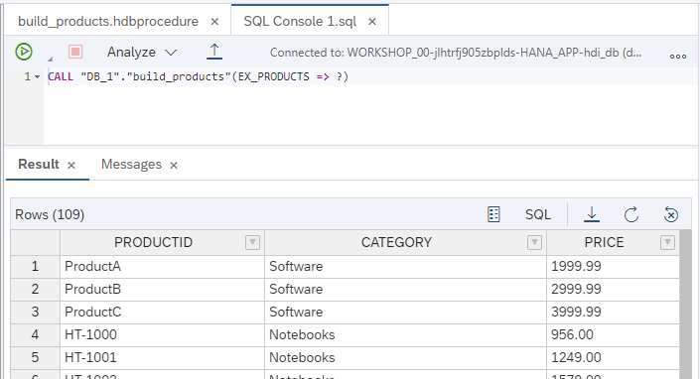This screenshot has height=379, width=700.
Task: Open the CATEGORY column filter
Action: tap(534, 242)
